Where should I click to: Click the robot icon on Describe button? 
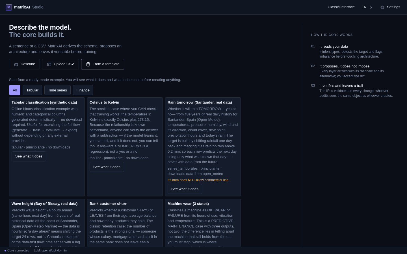(16, 64)
